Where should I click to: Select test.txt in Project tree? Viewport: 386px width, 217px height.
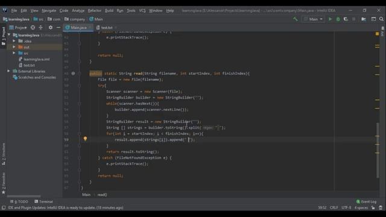(x=27, y=65)
